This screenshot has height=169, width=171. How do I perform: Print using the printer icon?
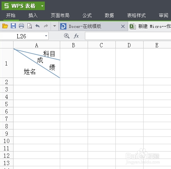[x=21, y=26]
